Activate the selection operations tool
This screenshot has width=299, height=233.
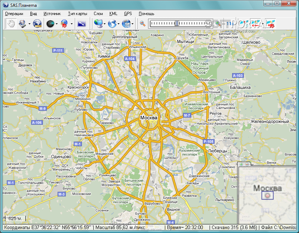point(23,24)
